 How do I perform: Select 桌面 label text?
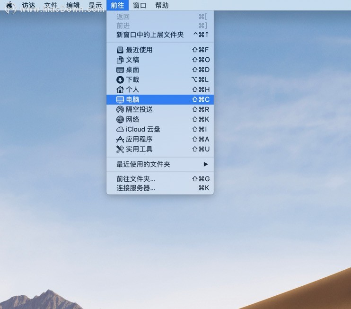pyautogui.click(x=132, y=70)
